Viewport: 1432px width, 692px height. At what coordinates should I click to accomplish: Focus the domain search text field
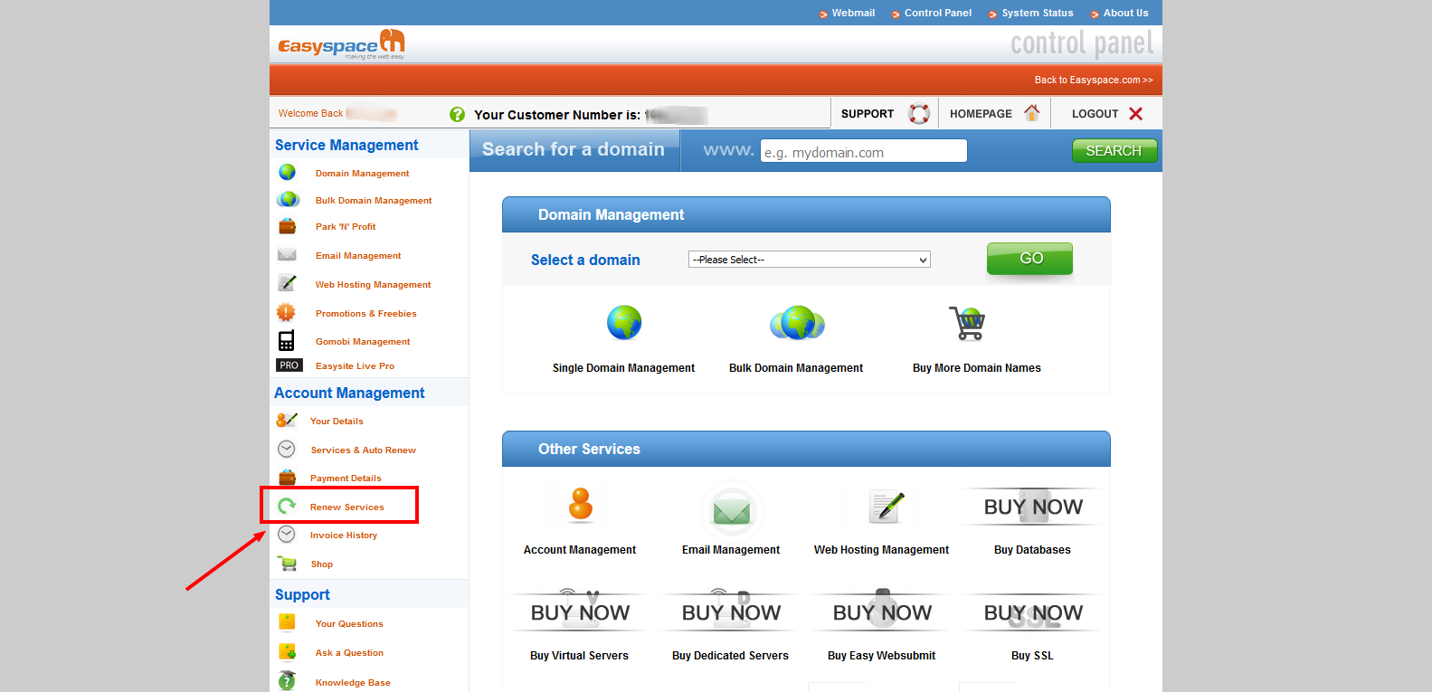863,152
